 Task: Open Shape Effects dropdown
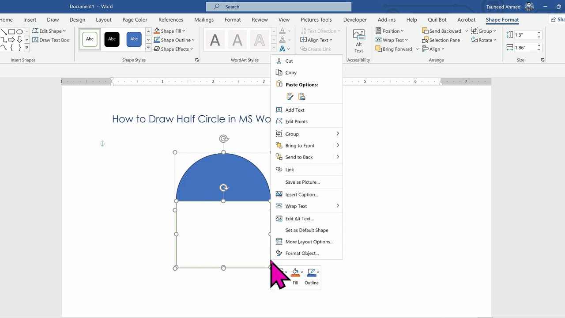tap(173, 49)
